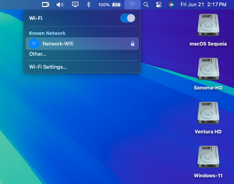The height and width of the screenshot is (184, 234).
Task: Open the Screen Mirroring display icon
Action: pyautogui.click(x=75, y=4)
